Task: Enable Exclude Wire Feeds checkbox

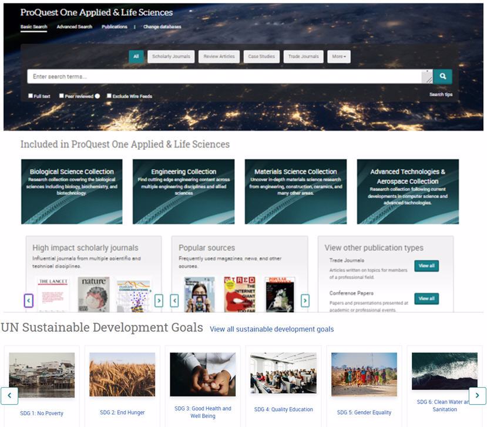Action: coord(109,96)
